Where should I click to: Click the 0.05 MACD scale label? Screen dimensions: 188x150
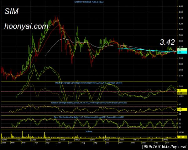click(x=181, y=86)
